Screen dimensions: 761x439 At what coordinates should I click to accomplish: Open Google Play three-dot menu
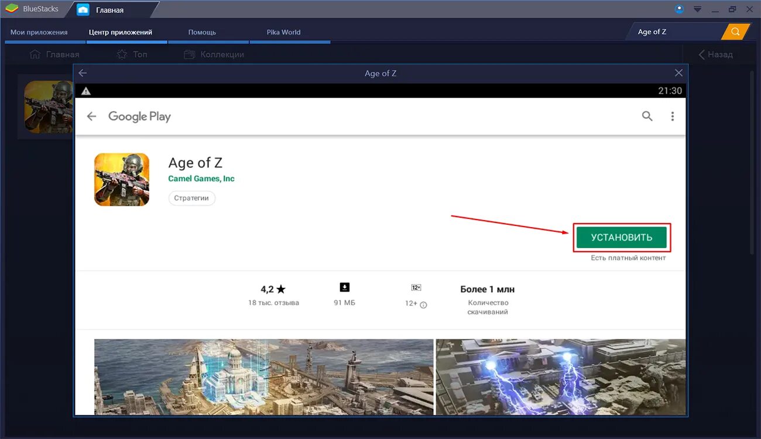point(673,116)
